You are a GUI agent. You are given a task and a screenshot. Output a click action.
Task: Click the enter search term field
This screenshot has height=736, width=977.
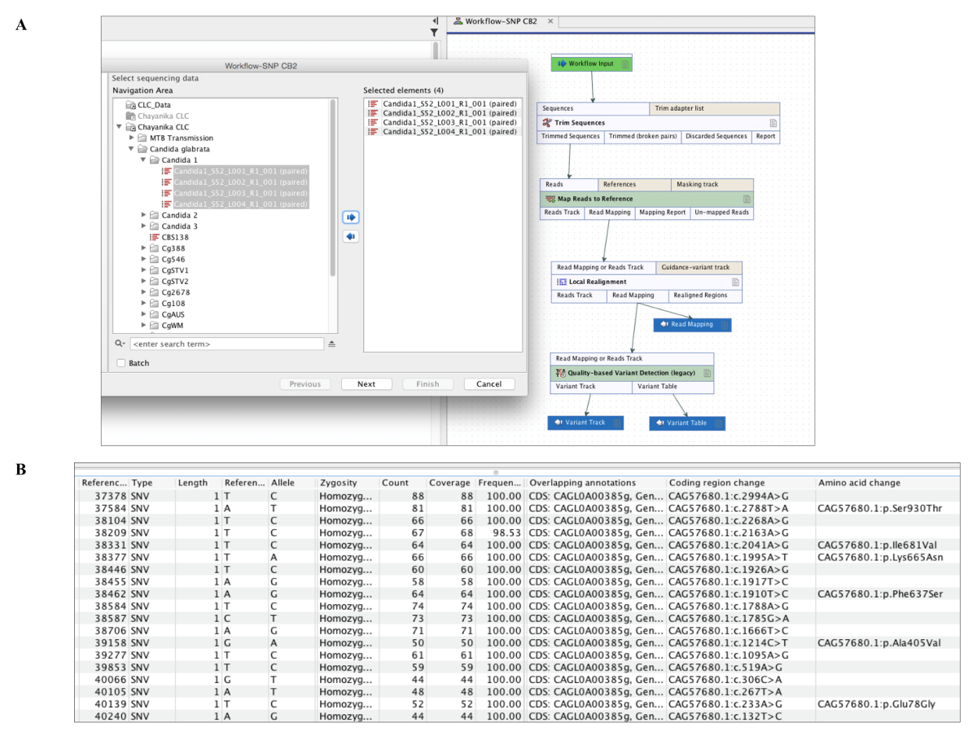pos(226,344)
